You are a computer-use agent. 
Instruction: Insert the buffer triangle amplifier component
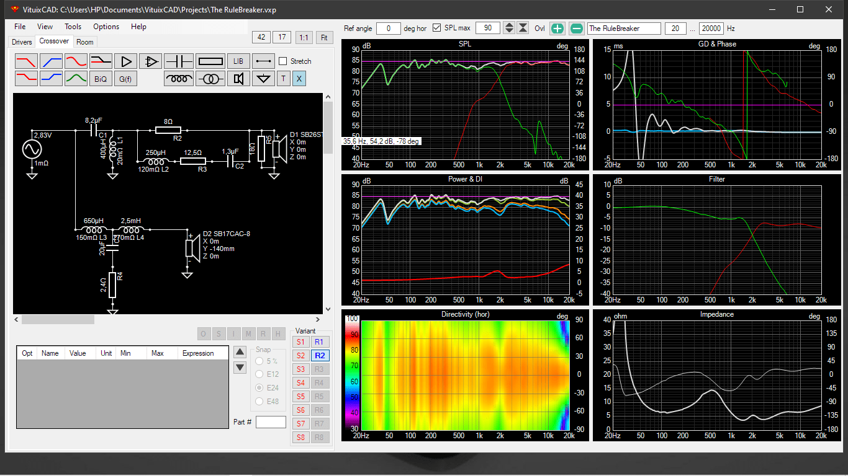(126, 61)
